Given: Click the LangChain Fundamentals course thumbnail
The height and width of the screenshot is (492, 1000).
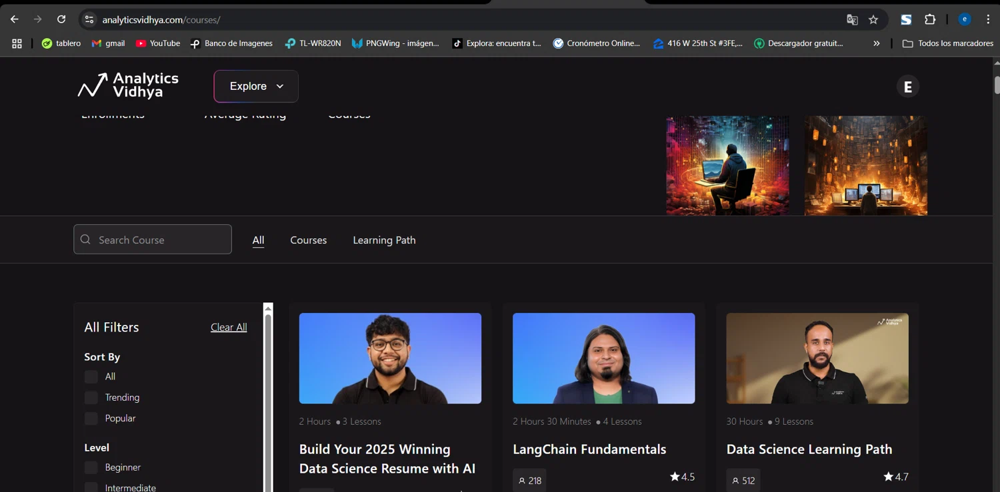Looking at the screenshot, I should [603, 358].
